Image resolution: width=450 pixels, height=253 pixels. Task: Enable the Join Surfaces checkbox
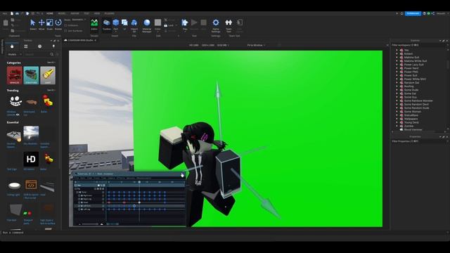[x=65, y=31]
